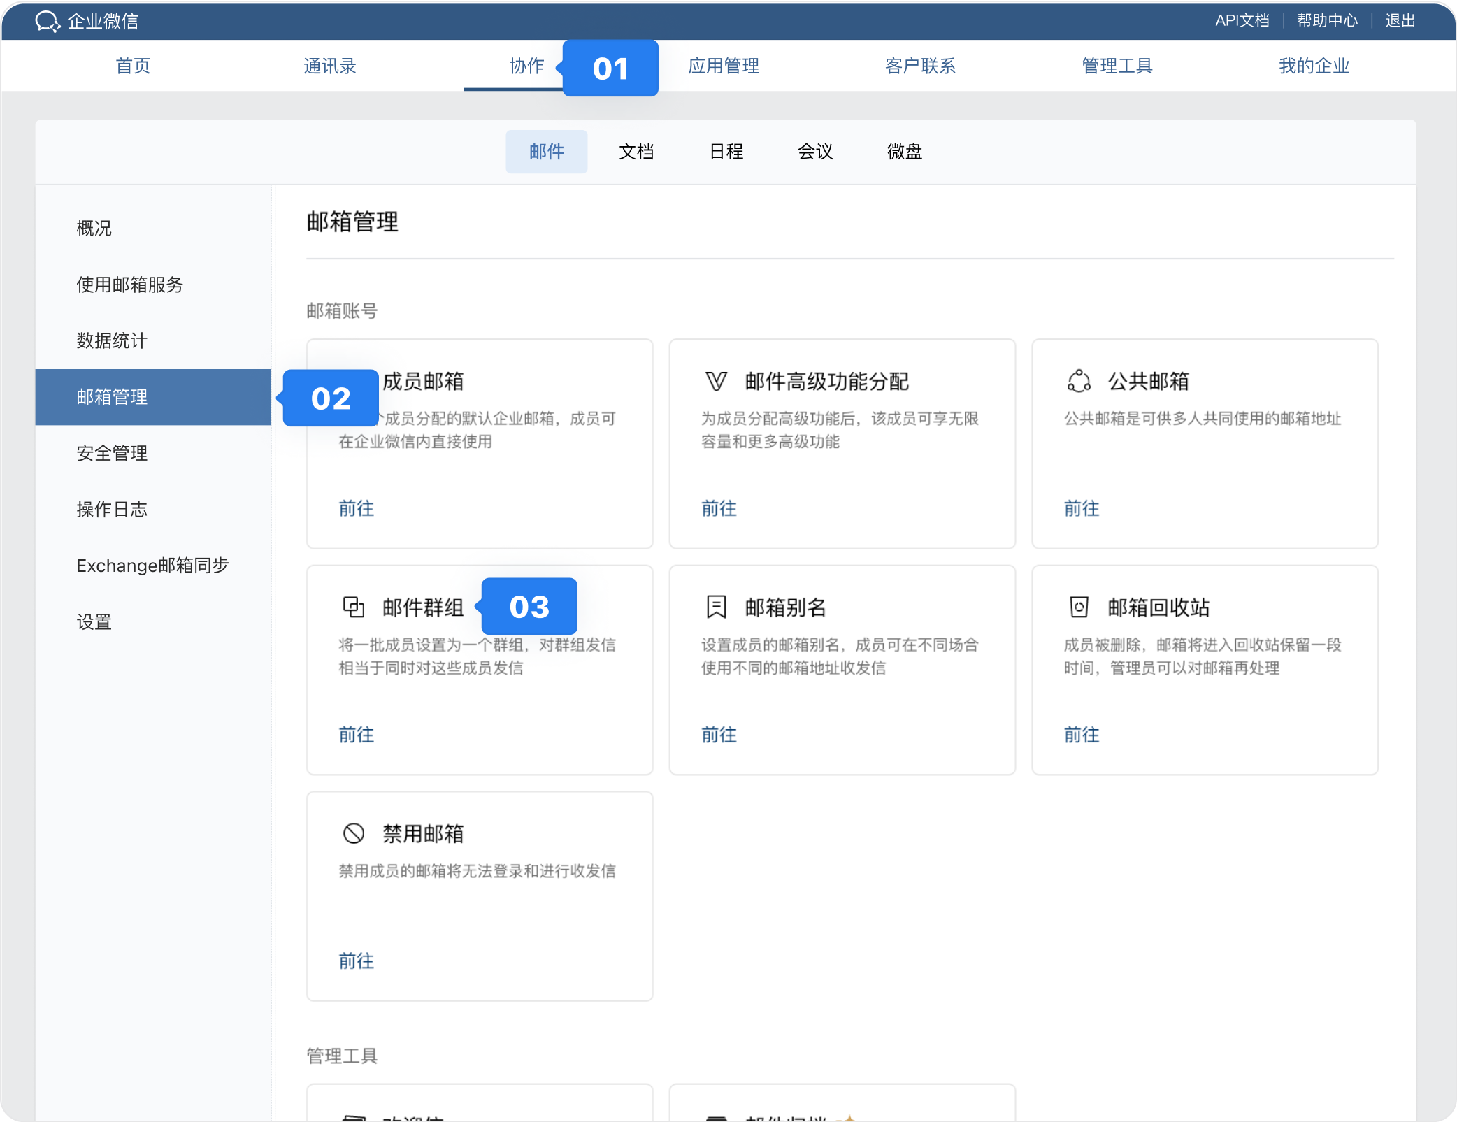
Task: Click the 企业微信 logo icon
Action: (x=48, y=22)
